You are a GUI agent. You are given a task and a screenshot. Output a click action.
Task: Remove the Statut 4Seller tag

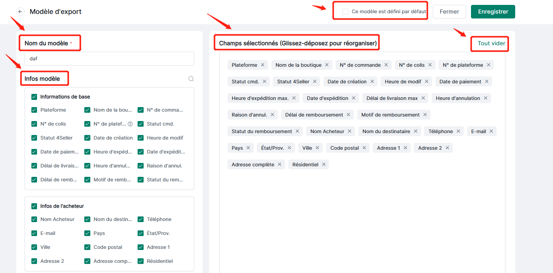pyautogui.click(x=315, y=81)
